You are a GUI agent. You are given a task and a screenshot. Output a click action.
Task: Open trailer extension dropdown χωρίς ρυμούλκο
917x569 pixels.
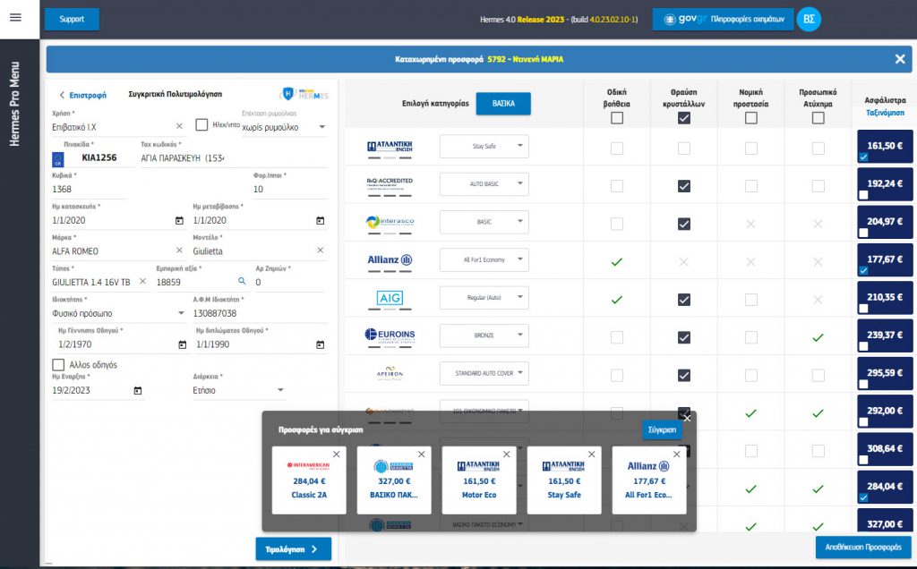284,127
